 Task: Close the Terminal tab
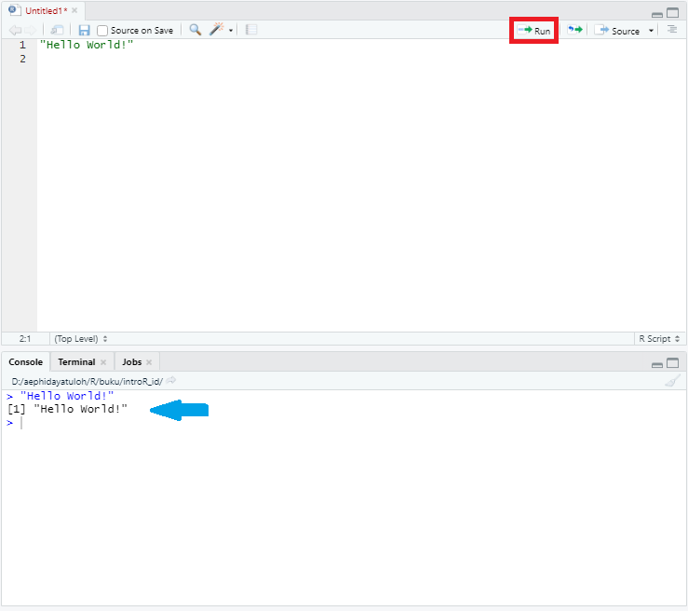pyautogui.click(x=103, y=362)
